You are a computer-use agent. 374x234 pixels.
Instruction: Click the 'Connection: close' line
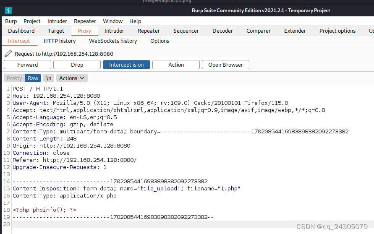tap(41, 153)
